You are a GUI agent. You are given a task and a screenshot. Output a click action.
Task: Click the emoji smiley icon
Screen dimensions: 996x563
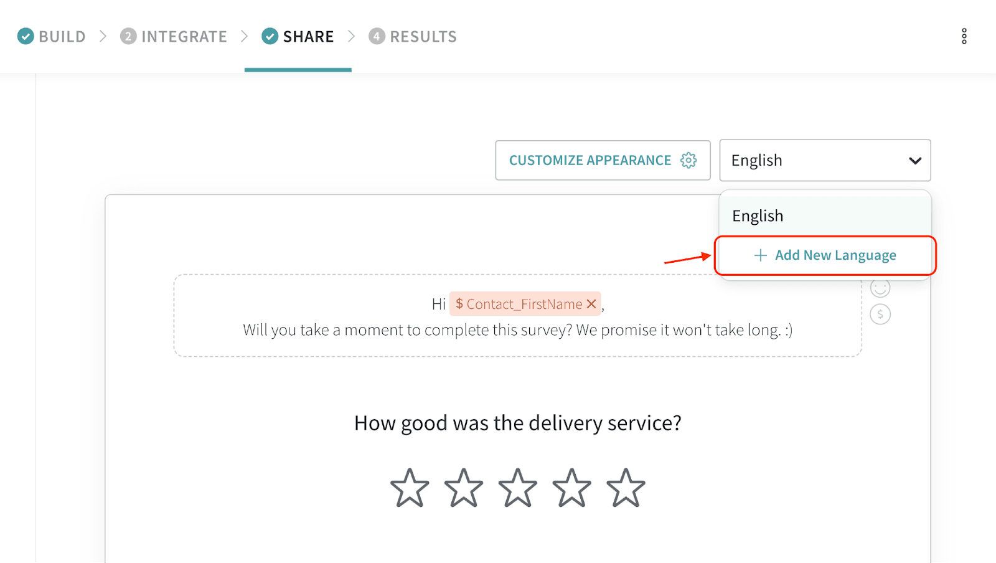coord(880,288)
